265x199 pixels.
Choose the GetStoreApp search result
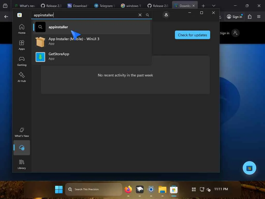pos(91,56)
